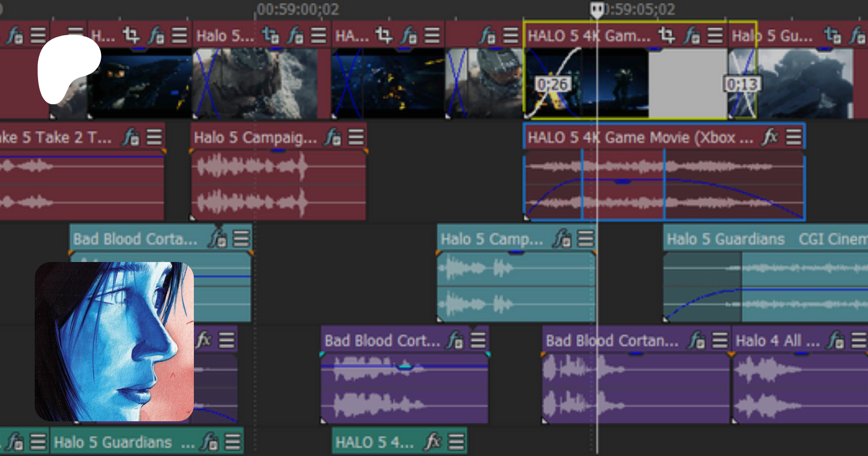Screen dimensions: 868x456
Task: Open Event FX on Halo 5 Campaig... audio clip
Action: (x=333, y=138)
